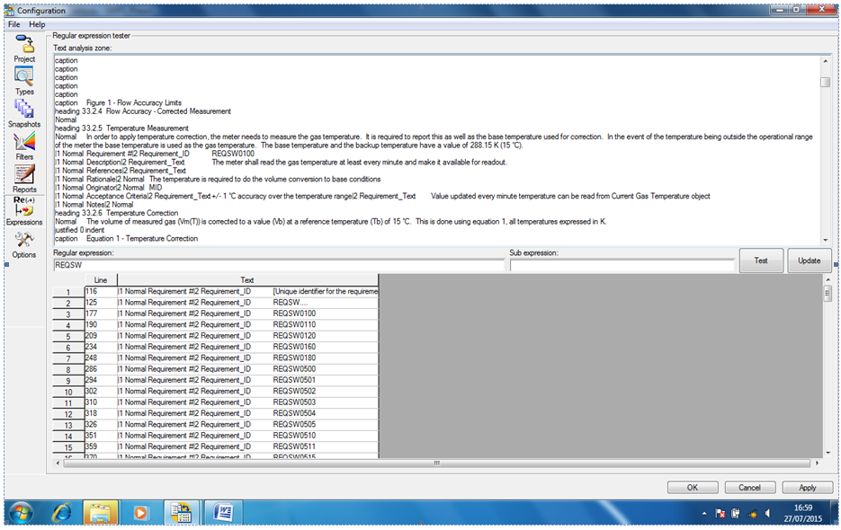Image resolution: width=841 pixels, height=530 pixels.
Task: Select the result row with REQSW0110
Action: [216, 325]
